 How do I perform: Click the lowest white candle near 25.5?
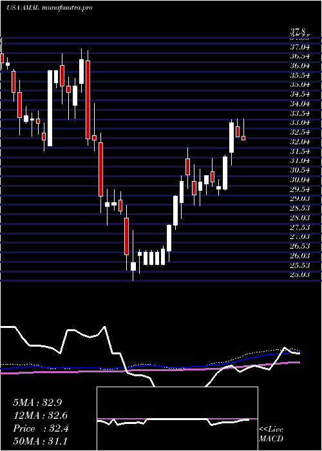(133, 266)
